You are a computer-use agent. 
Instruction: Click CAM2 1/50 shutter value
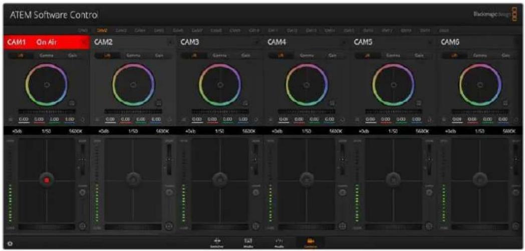point(133,131)
